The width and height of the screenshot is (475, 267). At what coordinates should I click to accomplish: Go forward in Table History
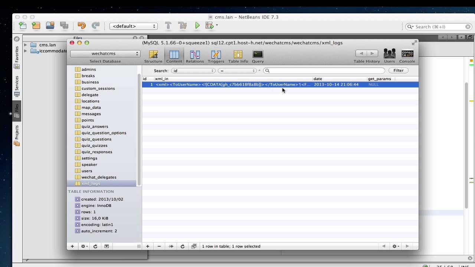tap(372, 53)
